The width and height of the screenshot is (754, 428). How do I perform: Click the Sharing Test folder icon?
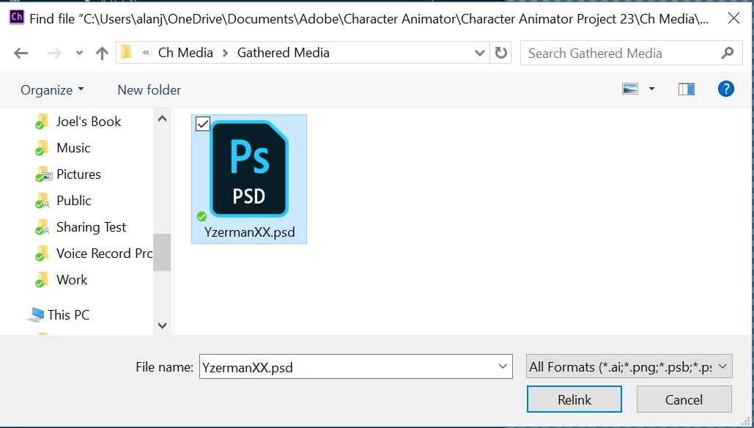[x=42, y=227]
